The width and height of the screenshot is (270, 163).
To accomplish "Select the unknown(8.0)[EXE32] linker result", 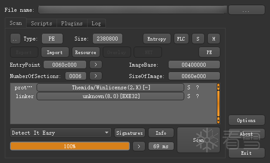I will tap(110, 96).
